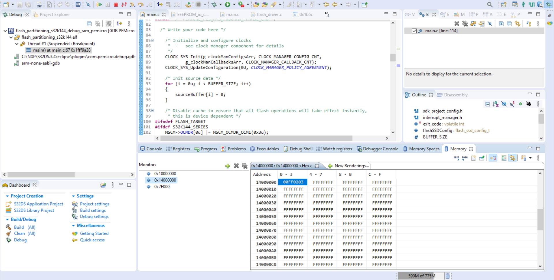The image size is (554, 280).
Task: Remove the selected memory monitor using the red X
Action: tap(236, 166)
